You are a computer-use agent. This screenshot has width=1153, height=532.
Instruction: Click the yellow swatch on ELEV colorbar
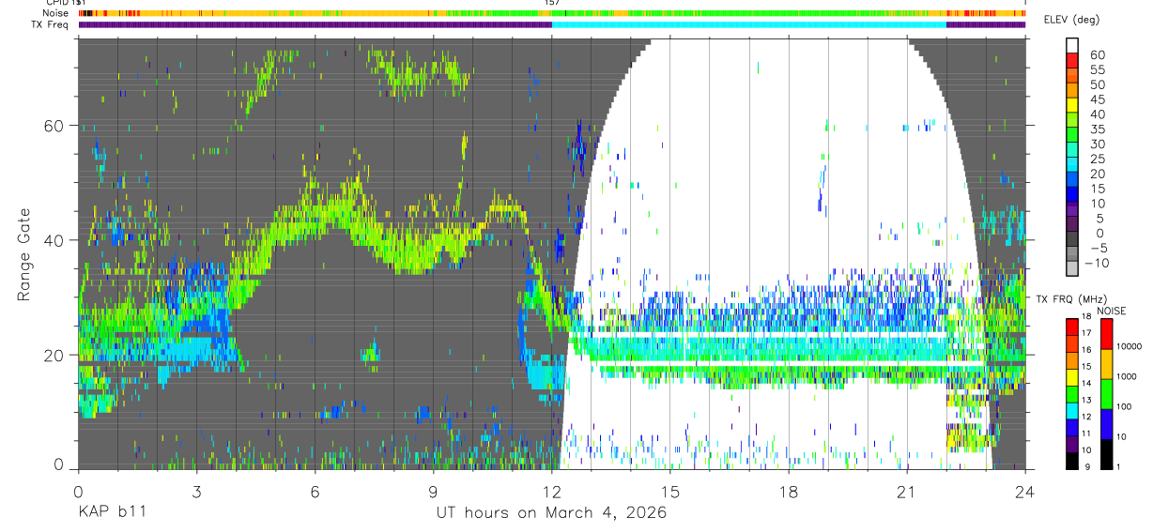(x=1071, y=105)
